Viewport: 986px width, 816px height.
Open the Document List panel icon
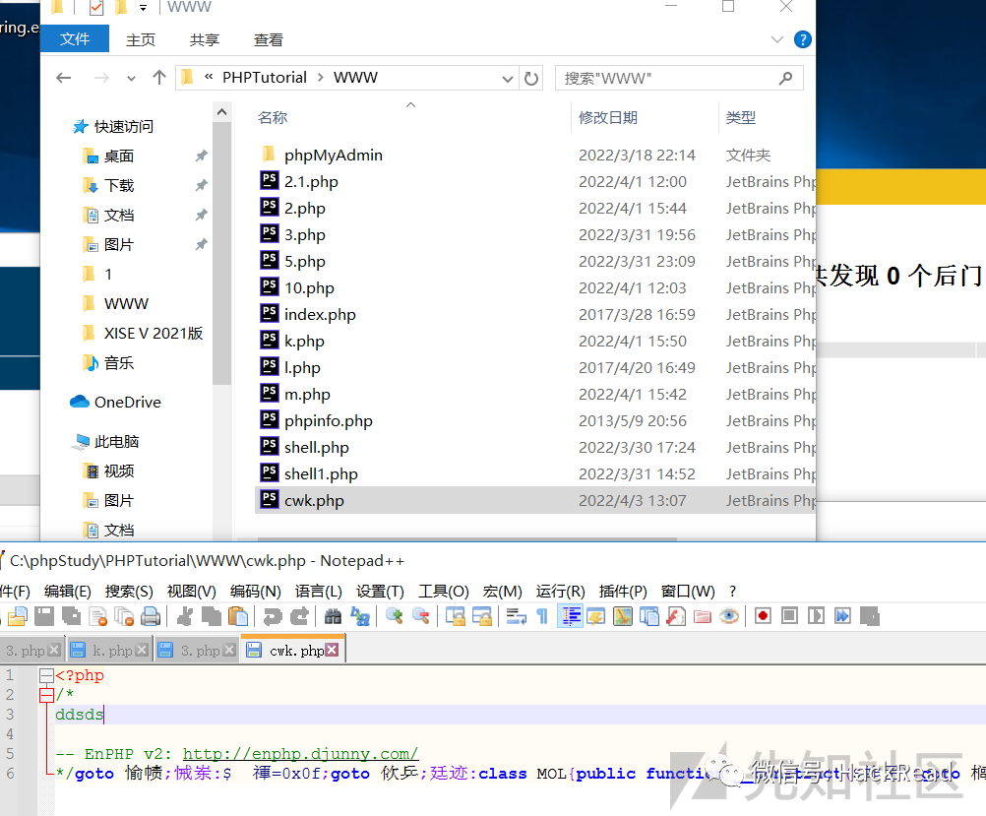[x=649, y=616]
